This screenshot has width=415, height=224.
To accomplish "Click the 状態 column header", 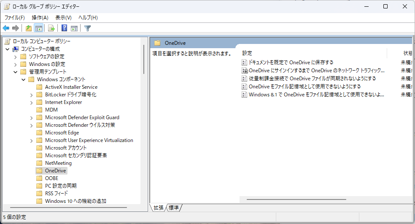I will pos(407,53).
